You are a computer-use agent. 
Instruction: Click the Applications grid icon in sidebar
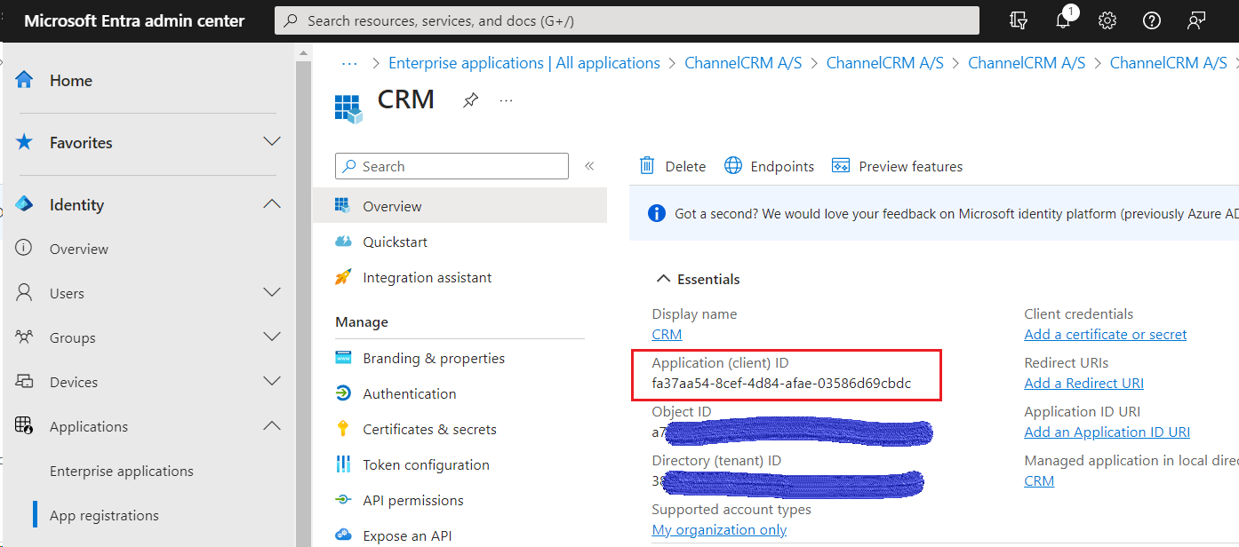pyautogui.click(x=25, y=425)
